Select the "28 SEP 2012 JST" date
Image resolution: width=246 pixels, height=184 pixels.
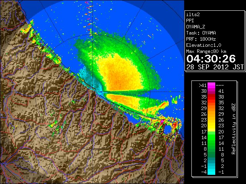pos(215,67)
